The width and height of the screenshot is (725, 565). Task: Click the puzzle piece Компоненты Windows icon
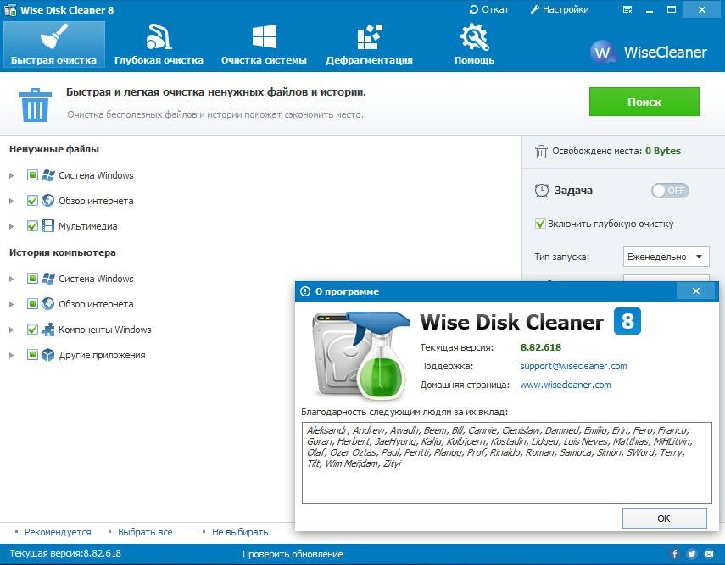tap(48, 330)
